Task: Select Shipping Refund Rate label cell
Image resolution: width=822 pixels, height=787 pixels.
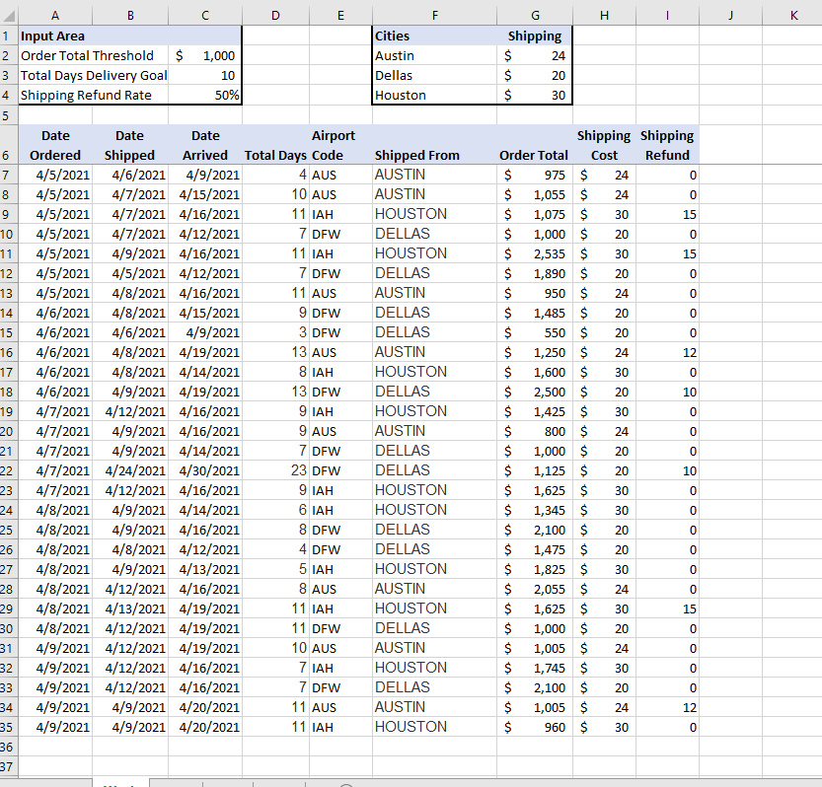Action: click(x=94, y=96)
